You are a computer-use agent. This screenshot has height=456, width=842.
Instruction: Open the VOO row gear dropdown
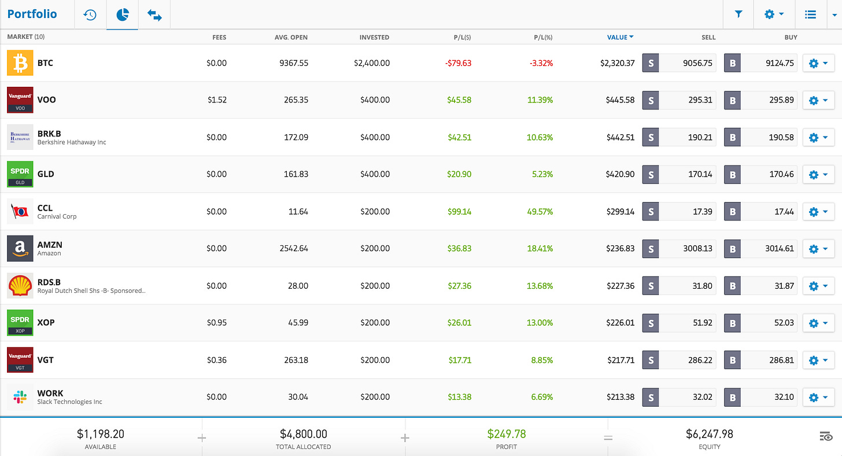818,100
